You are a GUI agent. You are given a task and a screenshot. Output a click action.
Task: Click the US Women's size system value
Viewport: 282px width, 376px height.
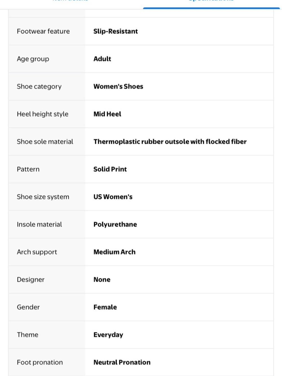(113, 197)
